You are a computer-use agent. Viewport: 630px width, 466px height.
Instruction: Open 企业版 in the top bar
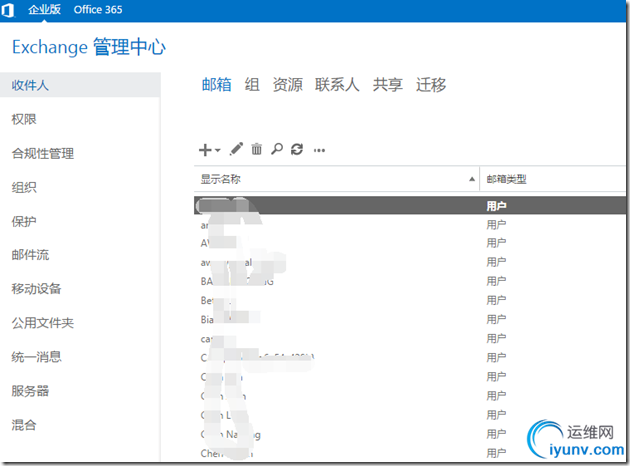click(44, 10)
